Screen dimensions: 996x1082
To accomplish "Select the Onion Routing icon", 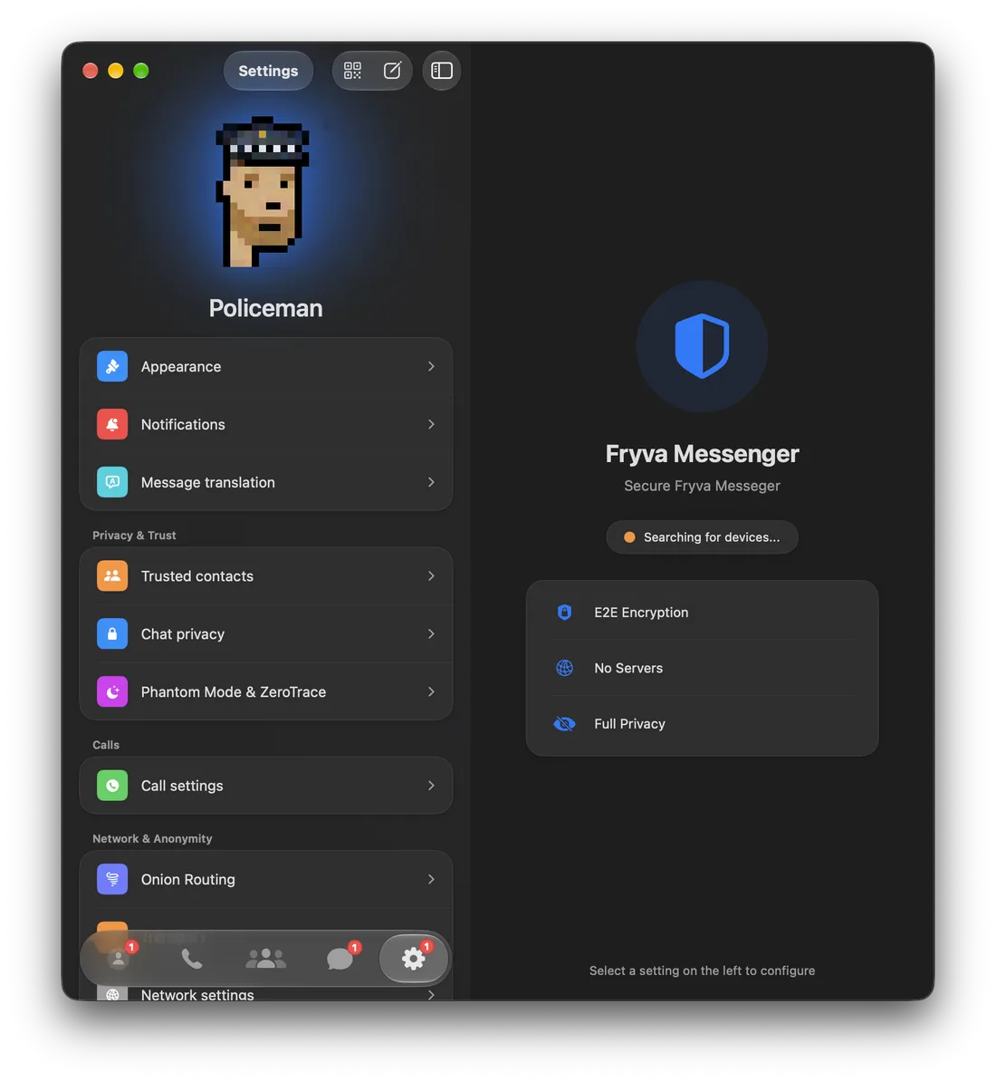I will click(112, 880).
